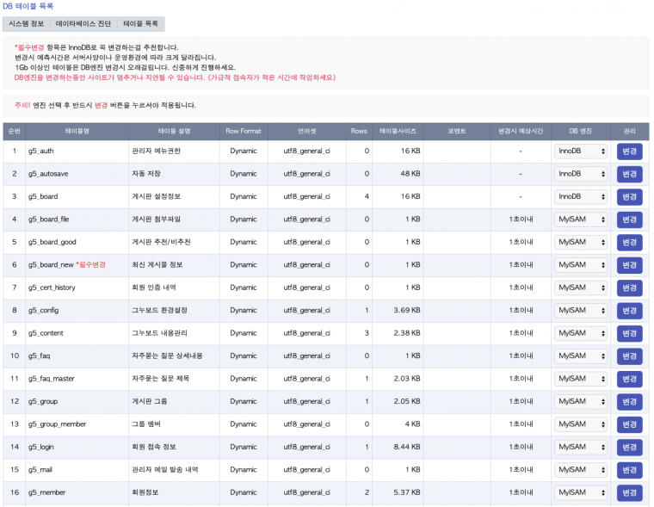
Task: Open DB engine dropdown for g5_auth
Action: pos(582,151)
